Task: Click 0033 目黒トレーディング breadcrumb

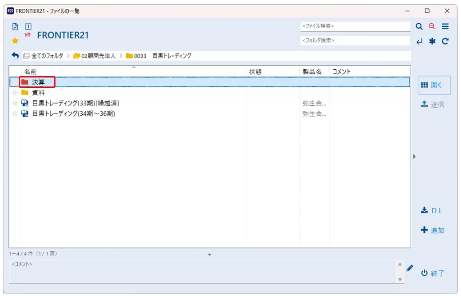Action: [159, 56]
